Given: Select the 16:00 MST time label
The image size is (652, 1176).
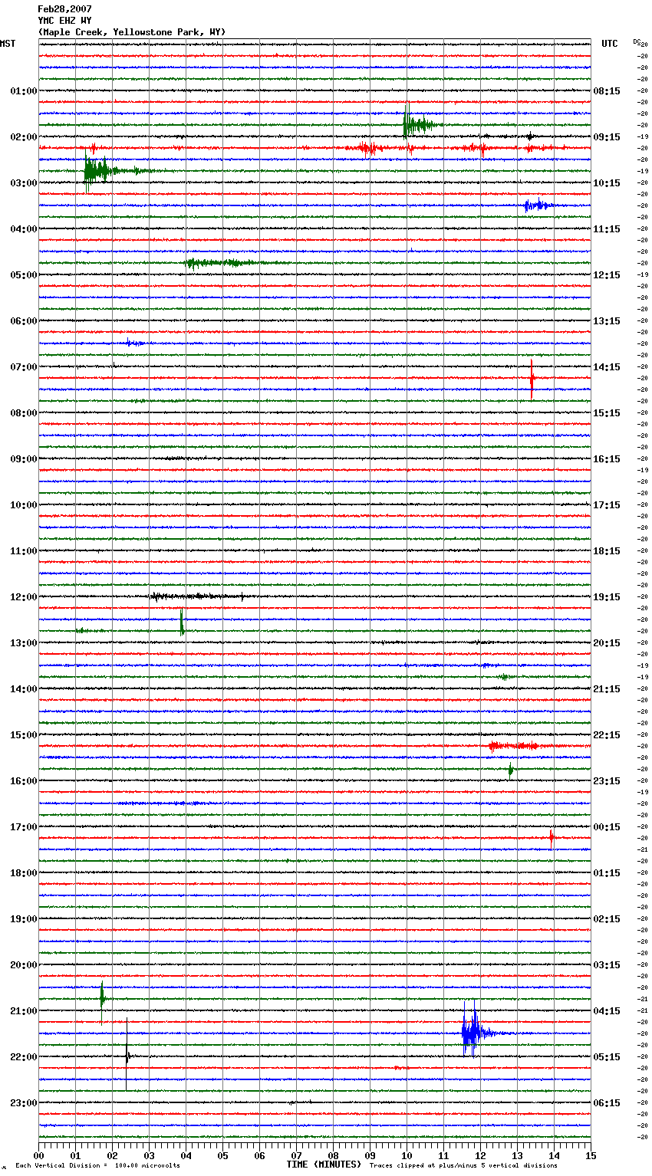Looking at the screenshot, I should pyautogui.click(x=24, y=781).
